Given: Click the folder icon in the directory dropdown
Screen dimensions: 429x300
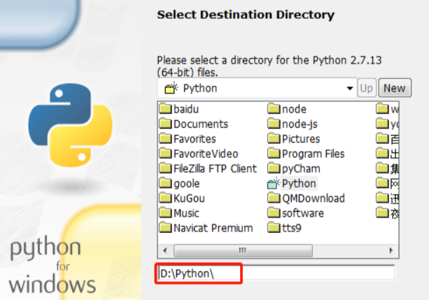Looking at the screenshot, I should [x=171, y=88].
